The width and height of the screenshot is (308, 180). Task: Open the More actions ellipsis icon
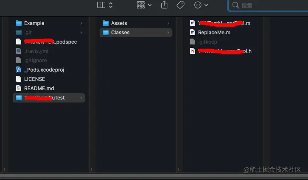coord(198,5)
